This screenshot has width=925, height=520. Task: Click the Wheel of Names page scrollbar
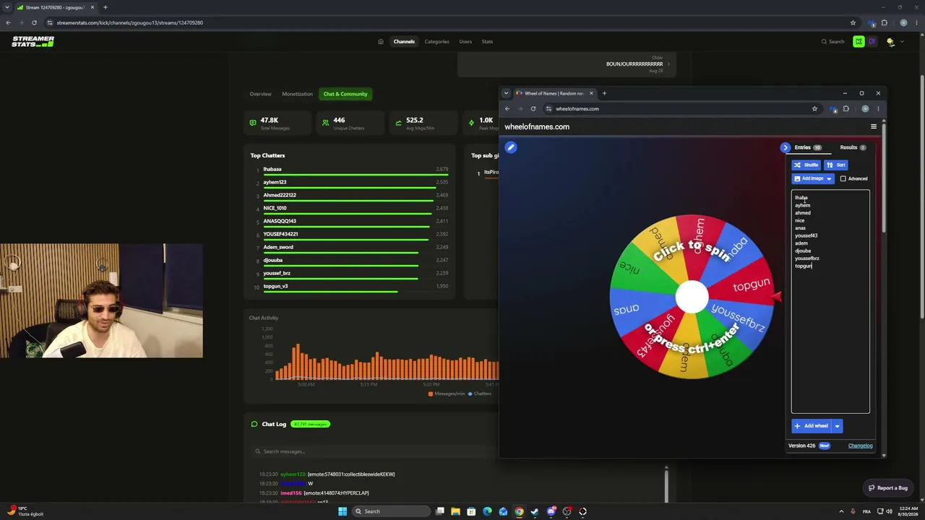click(x=882, y=179)
